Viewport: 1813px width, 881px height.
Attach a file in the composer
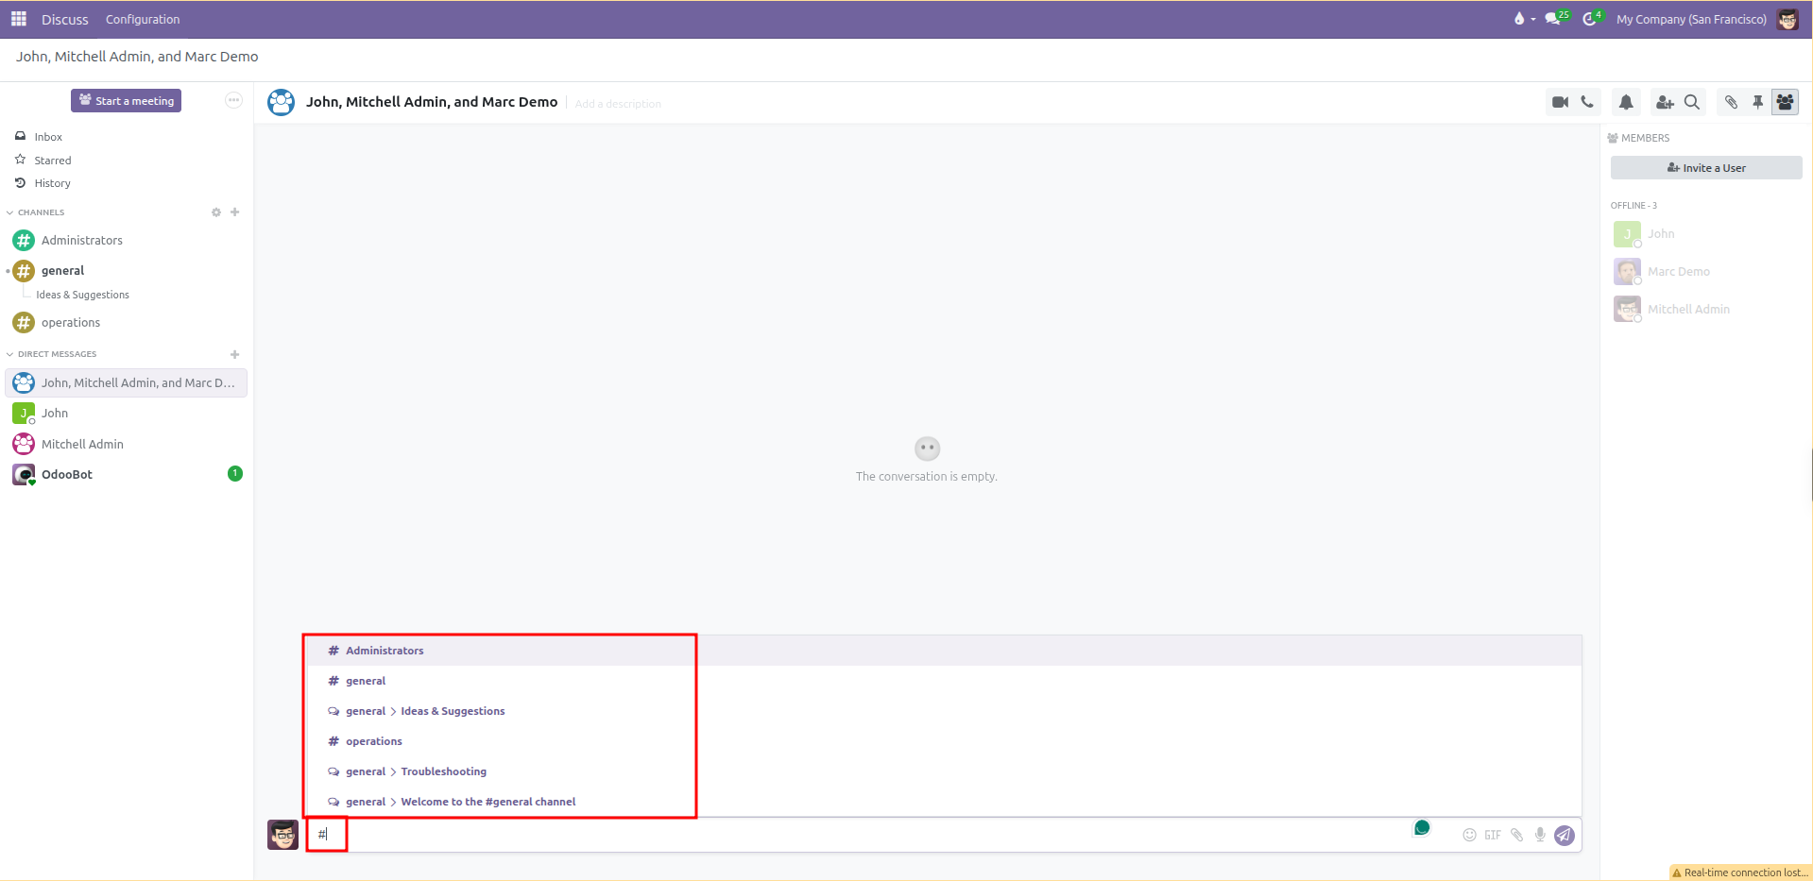[1516, 835]
